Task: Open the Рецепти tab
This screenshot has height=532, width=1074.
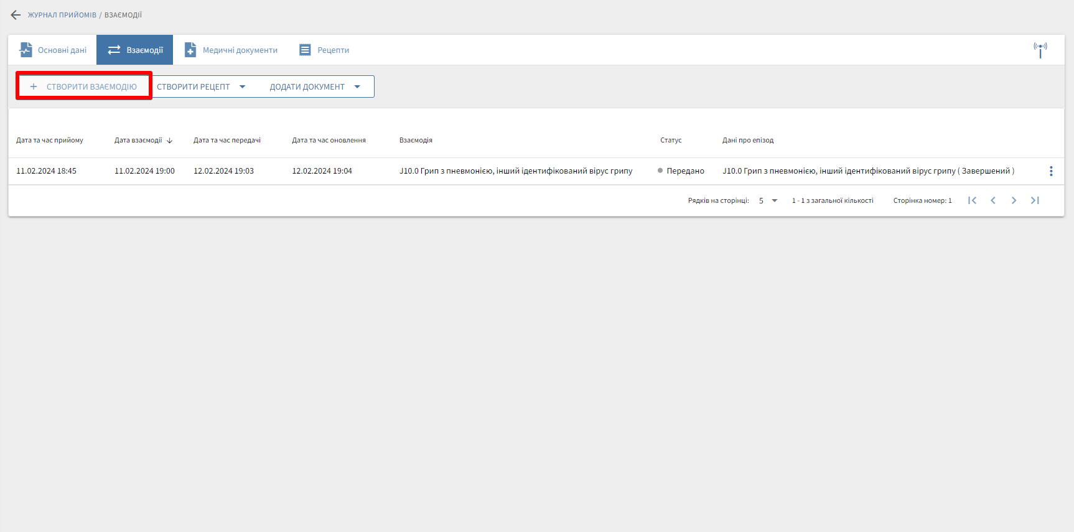Action: [x=324, y=50]
